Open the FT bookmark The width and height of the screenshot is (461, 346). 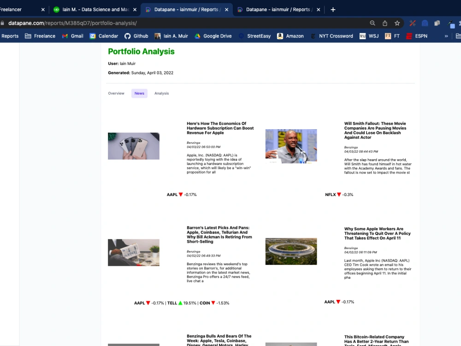click(392, 36)
